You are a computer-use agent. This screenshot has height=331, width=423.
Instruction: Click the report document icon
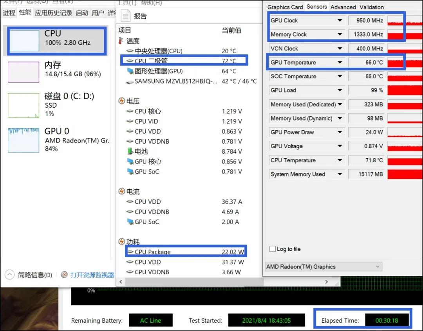[x=125, y=16]
